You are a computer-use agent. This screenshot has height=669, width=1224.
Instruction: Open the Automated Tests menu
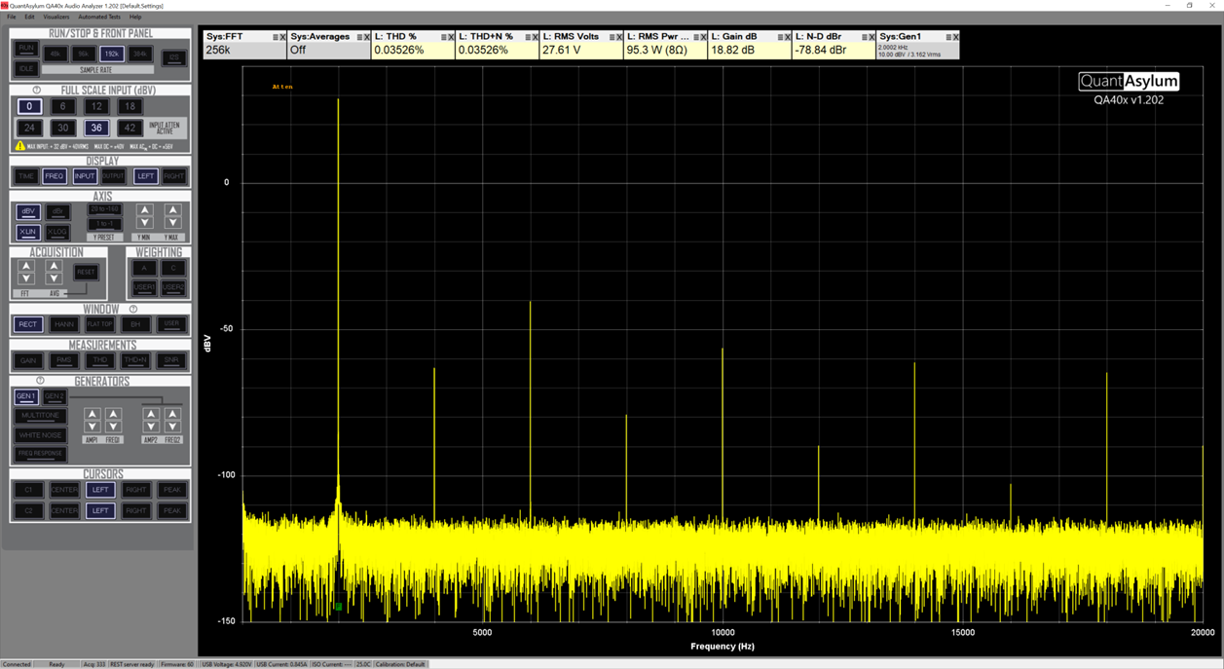tap(99, 17)
